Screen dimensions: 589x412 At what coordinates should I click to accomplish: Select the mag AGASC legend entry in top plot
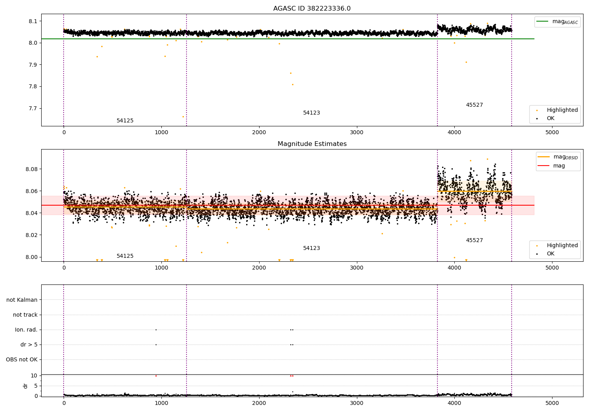558,22
